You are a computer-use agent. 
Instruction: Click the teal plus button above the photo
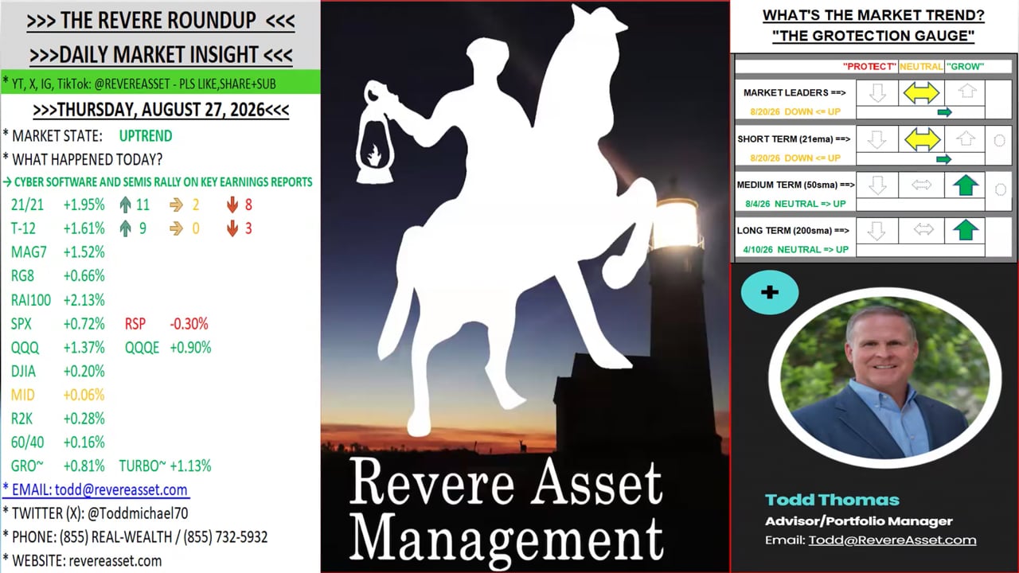[769, 292]
